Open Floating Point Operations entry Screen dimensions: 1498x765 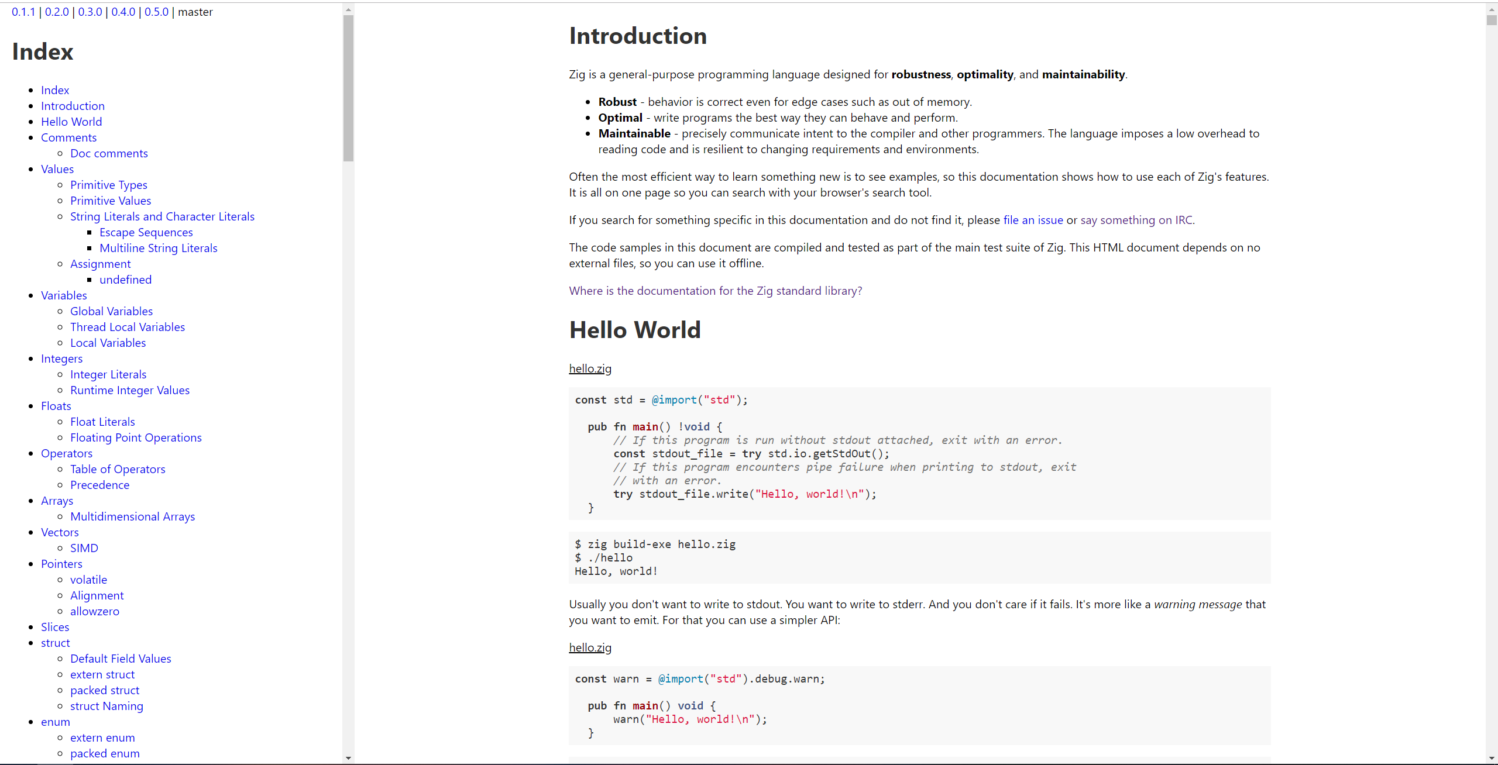pos(136,437)
